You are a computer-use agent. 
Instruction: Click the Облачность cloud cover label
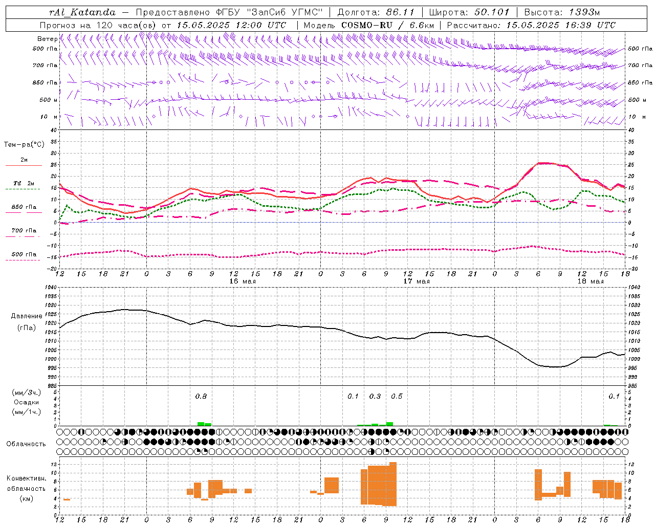click(x=26, y=444)
